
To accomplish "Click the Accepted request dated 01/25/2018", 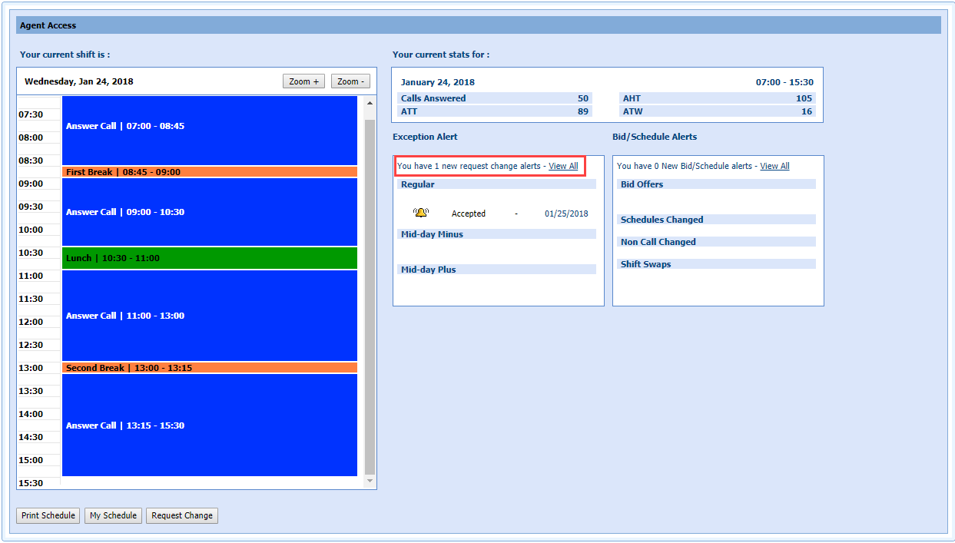I will coord(469,214).
